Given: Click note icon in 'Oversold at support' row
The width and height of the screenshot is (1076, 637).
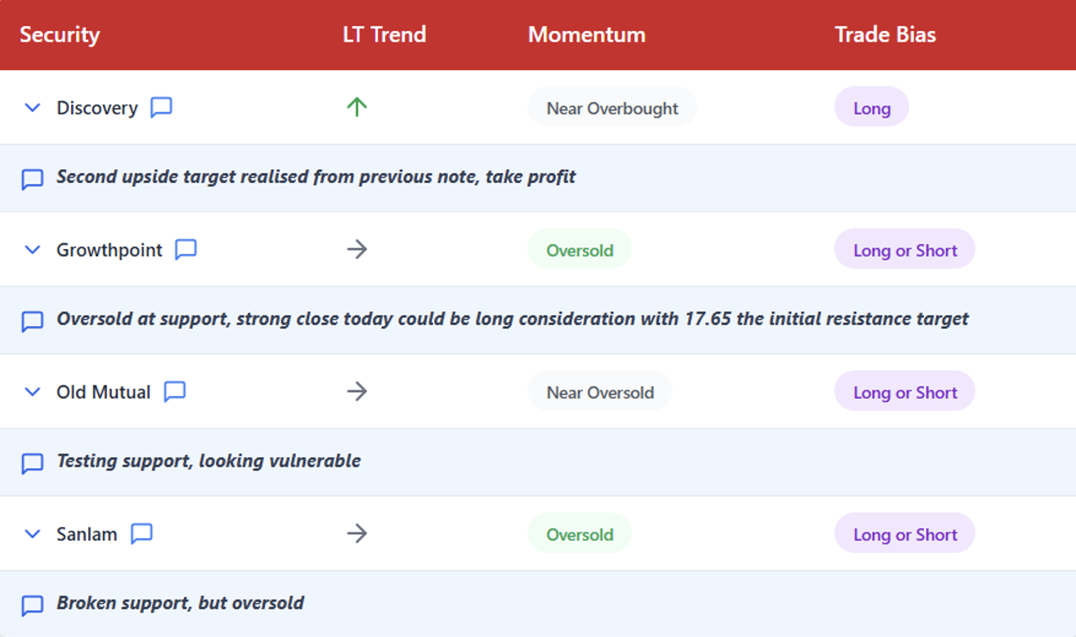Looking at the screenshot, I should [x=32, y=321].
